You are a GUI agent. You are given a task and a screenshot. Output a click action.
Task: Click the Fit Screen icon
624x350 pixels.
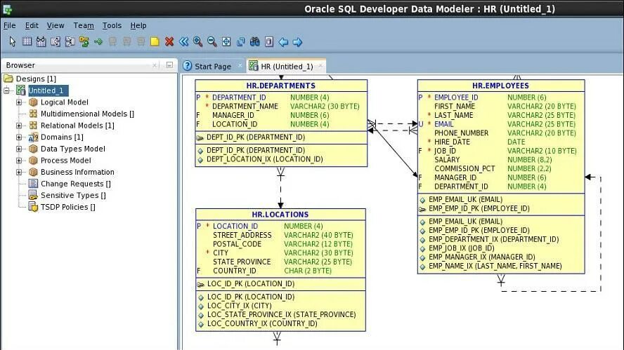point(226,41)
